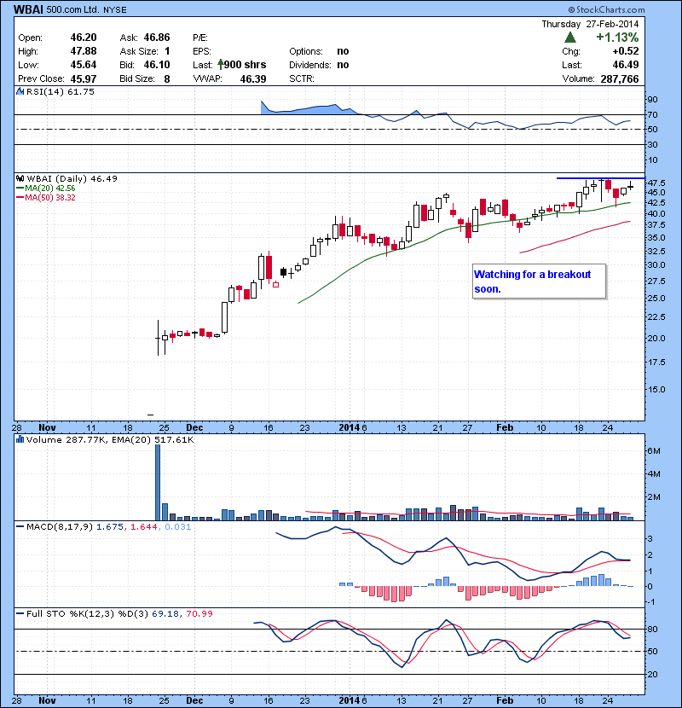Click the Chg value +0.52
The width and height of the screenshot is (682, 708).
click(626, 51)
